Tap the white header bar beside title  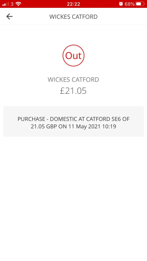(x=122, y=16)
